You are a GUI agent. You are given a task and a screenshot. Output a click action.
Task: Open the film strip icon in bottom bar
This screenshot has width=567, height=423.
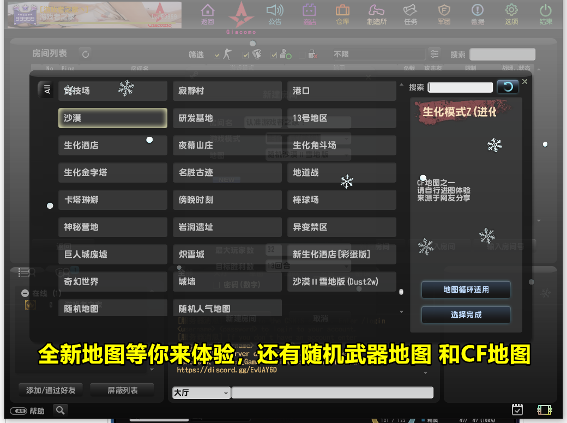tap(545, 409)
